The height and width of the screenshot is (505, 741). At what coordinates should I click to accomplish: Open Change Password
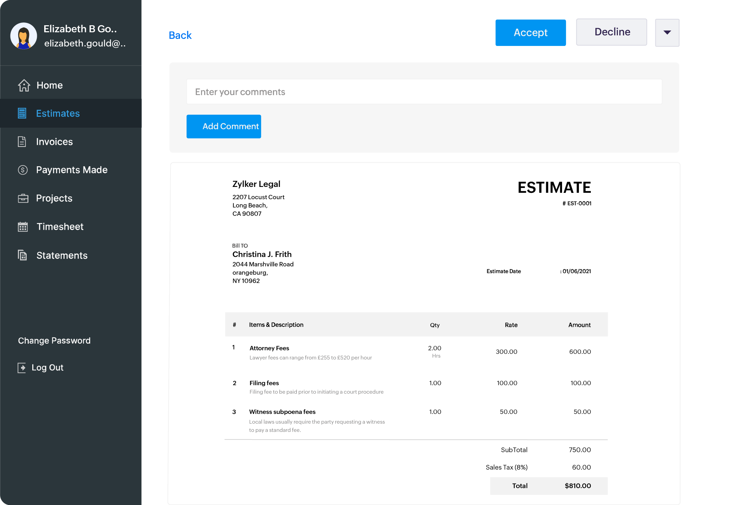coord(54,340)
